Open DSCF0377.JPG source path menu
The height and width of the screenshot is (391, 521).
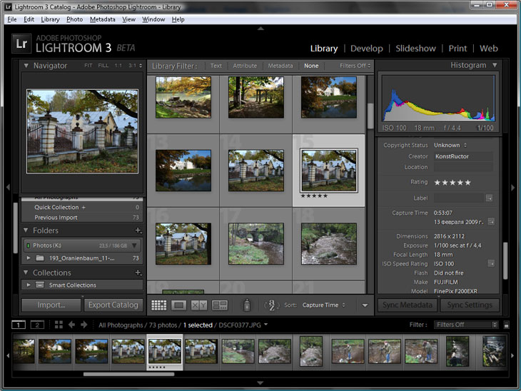point(243,325)
